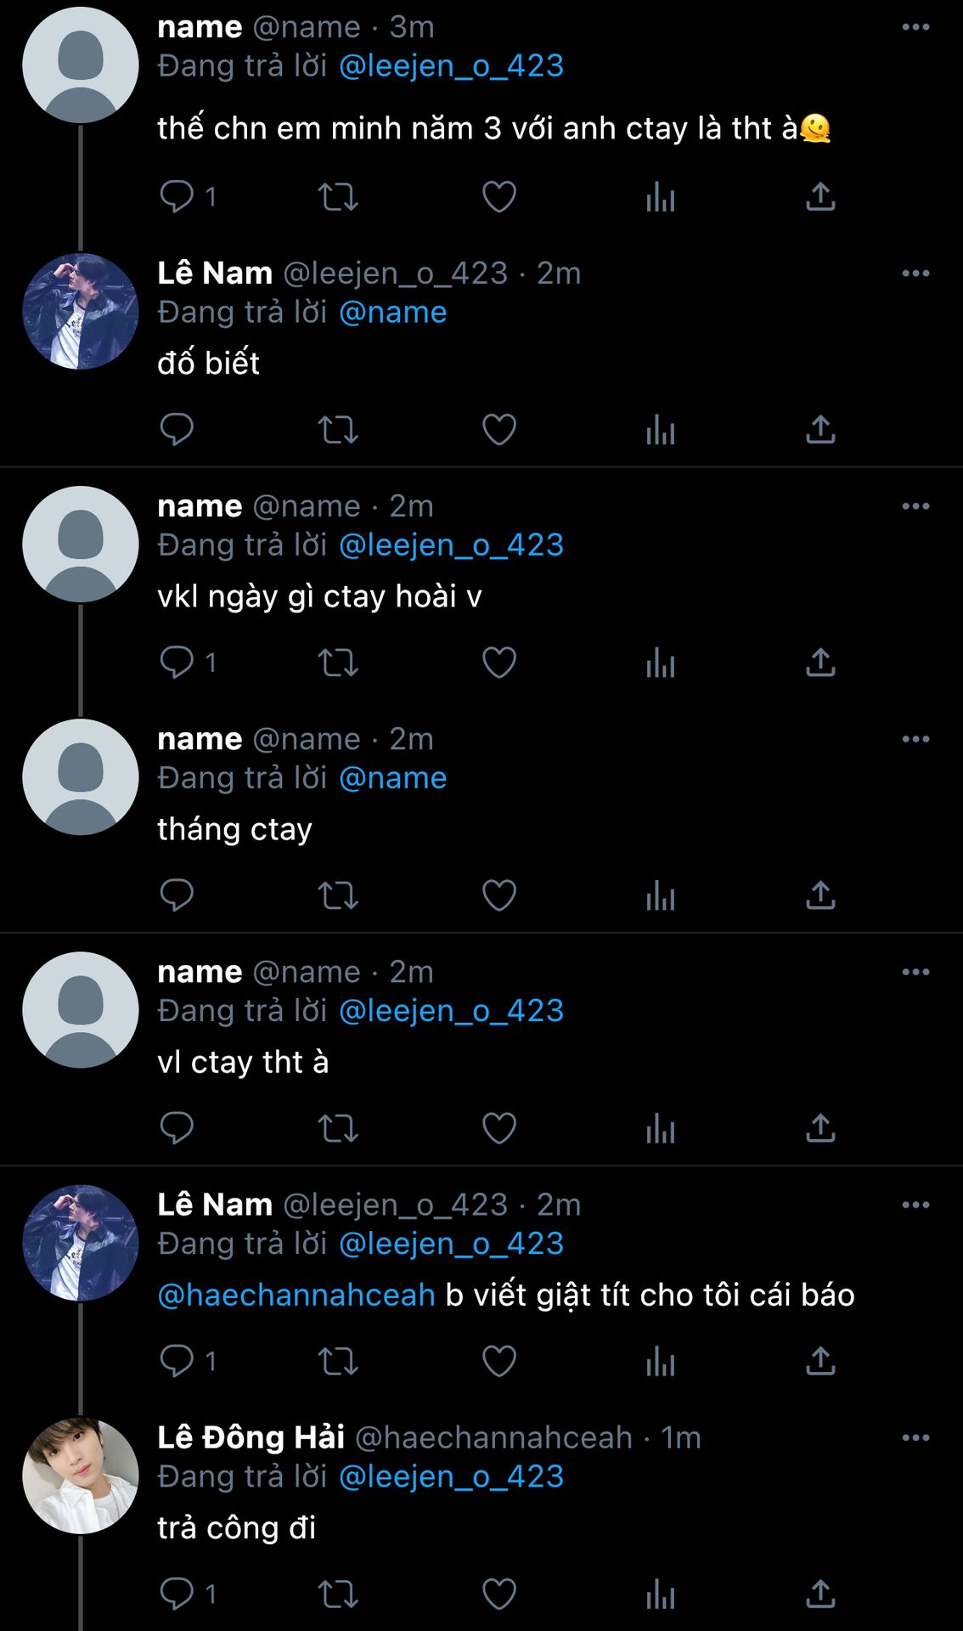The width and height of the screenshot is (963, 1631).
Task: Reply to "vkl ngày gì ctay hoài v"
Action: (177, 663)
